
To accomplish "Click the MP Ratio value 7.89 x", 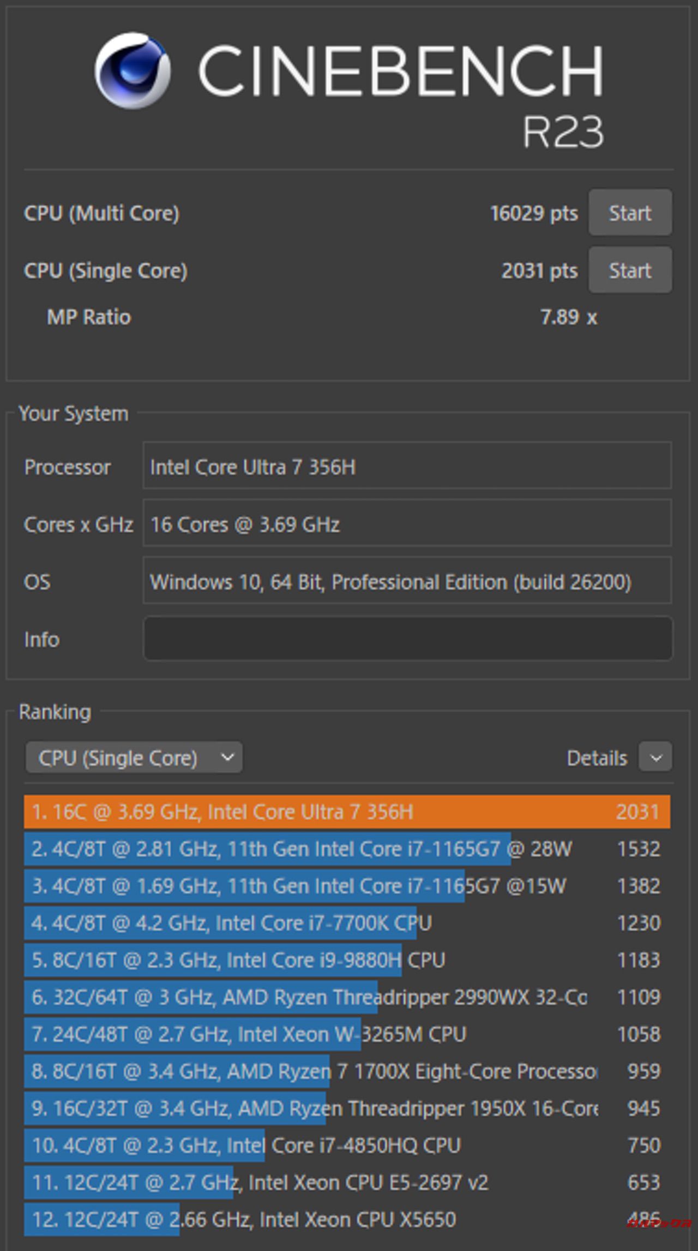I will 569,317.
